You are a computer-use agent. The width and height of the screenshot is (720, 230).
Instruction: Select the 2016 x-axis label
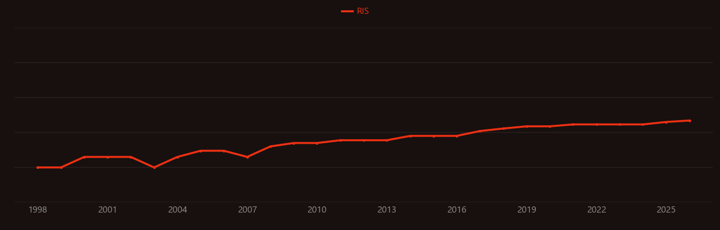(457, 210)
